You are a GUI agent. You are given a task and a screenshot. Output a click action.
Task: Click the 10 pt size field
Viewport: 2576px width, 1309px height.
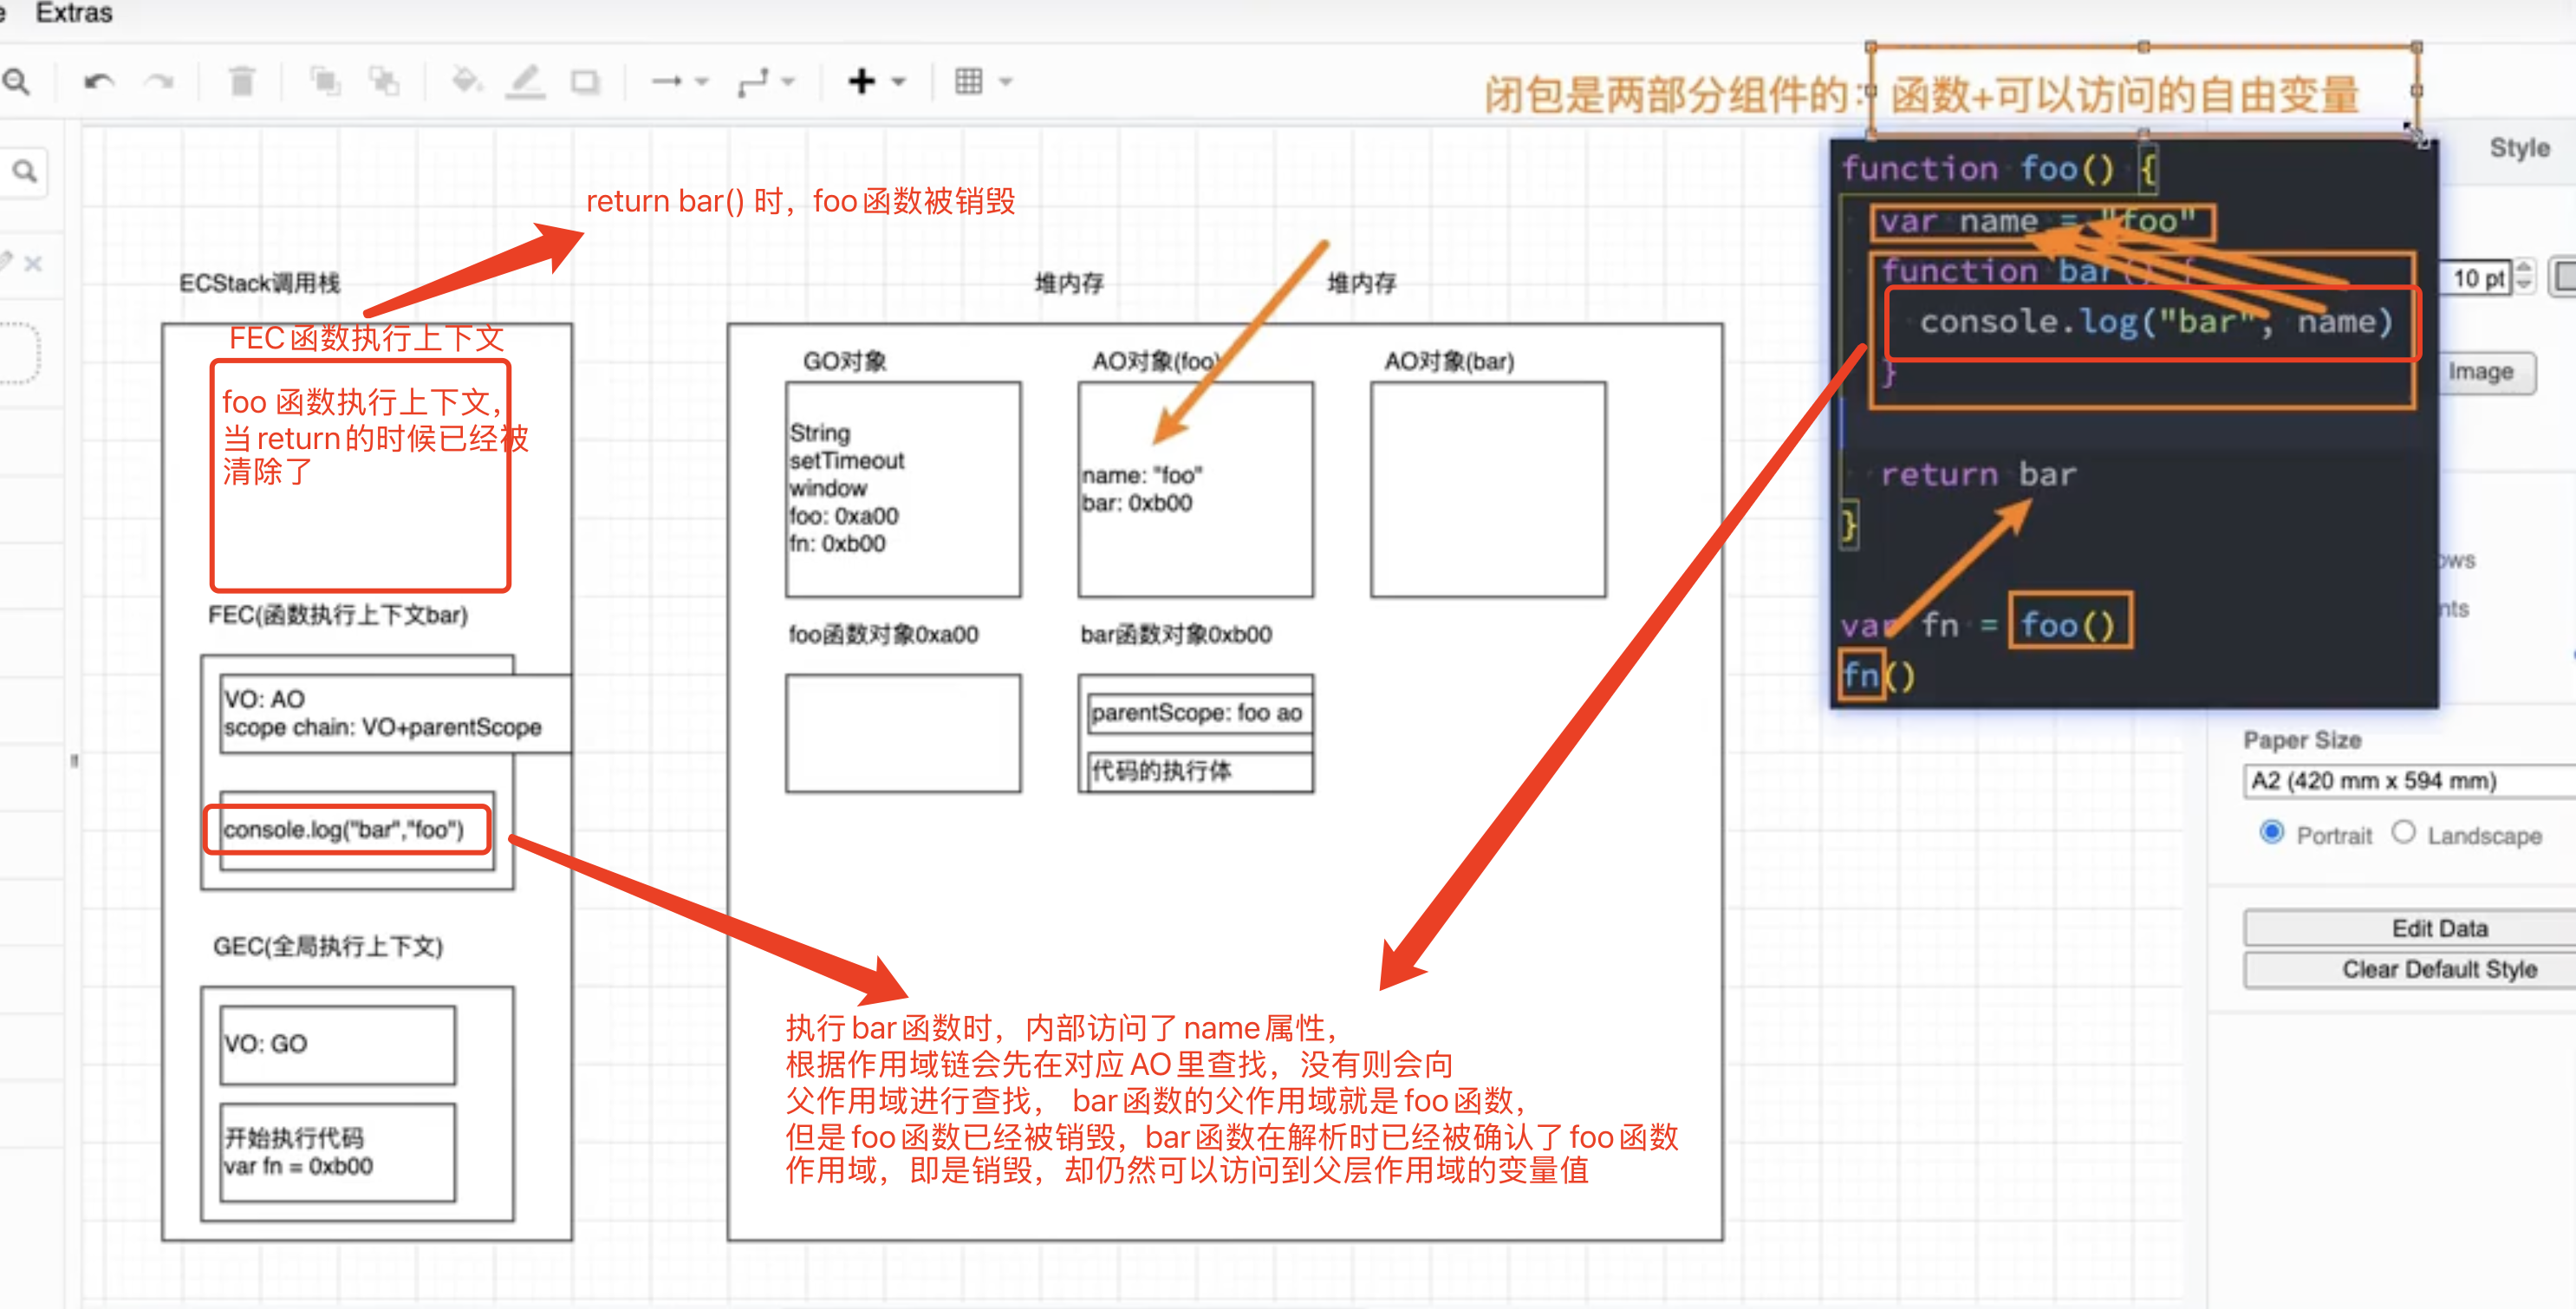[x=2476, y=278]
